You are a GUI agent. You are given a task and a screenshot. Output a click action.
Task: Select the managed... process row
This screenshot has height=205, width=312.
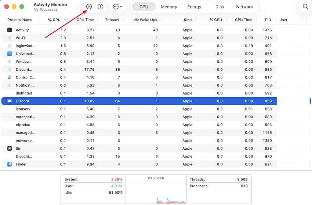click(x=139, y=133)
